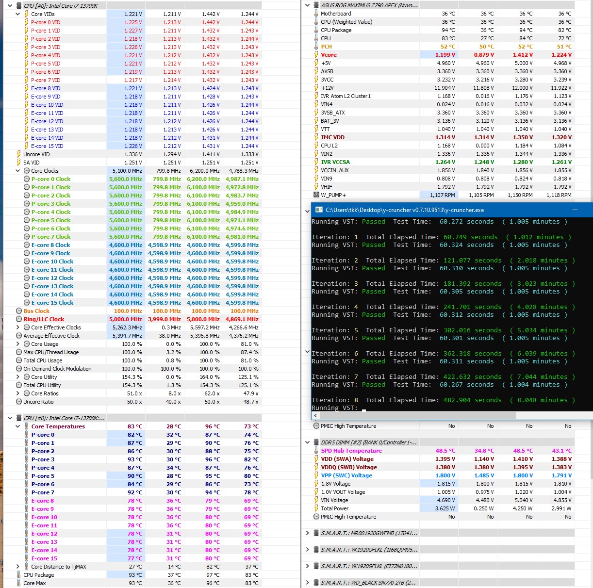The image size is (593, 588).
Task: Click the thermometer icon beside E-core 8 temperature
Action: [x=27, y=501]
